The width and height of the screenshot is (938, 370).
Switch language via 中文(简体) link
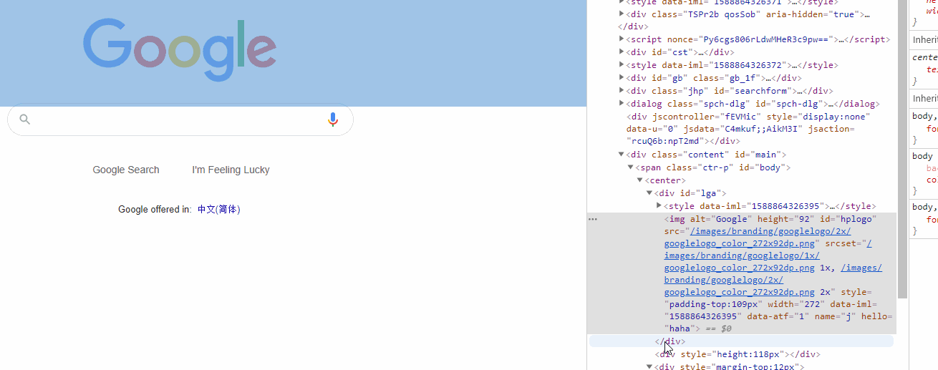[219, 210]
